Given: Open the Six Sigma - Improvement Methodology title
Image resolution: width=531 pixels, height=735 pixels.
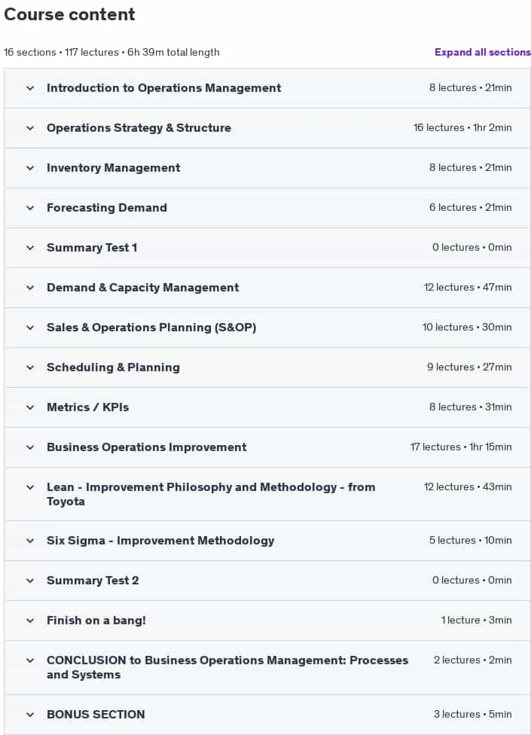Looking at the screenshot, I should pyautogui.click(x=160, y=541).
